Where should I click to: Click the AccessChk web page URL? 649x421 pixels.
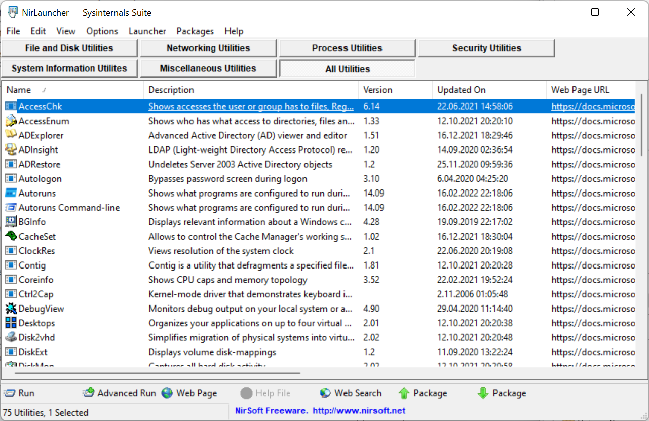point(593,107)
